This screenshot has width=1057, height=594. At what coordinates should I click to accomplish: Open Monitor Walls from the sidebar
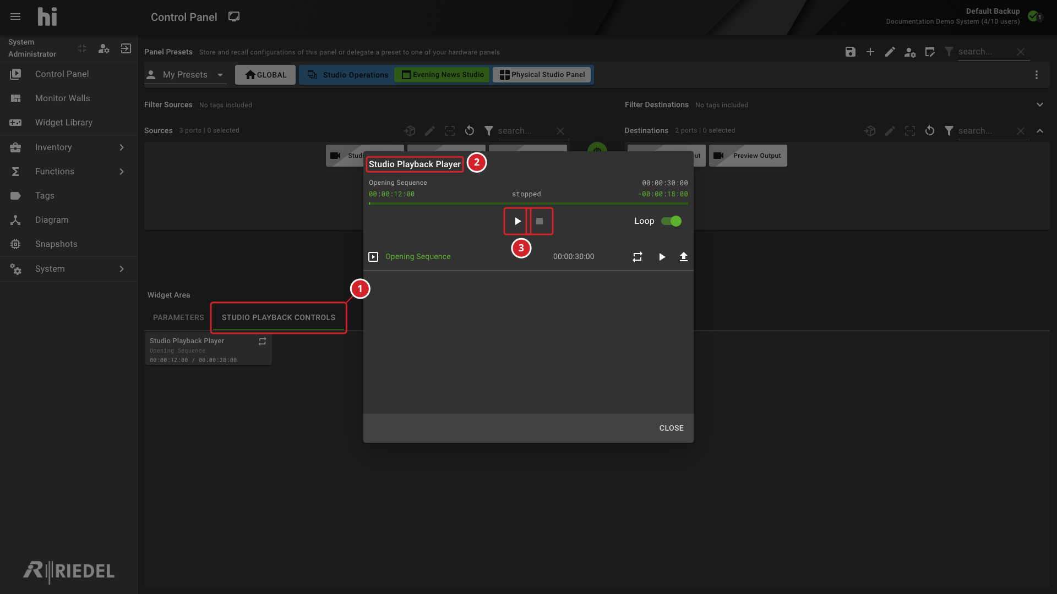(69, 98)
